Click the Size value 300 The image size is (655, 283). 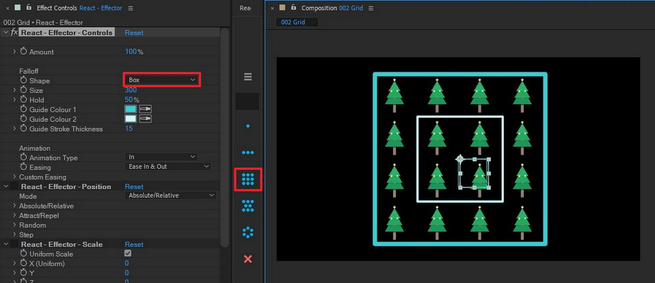pos(130,90)
